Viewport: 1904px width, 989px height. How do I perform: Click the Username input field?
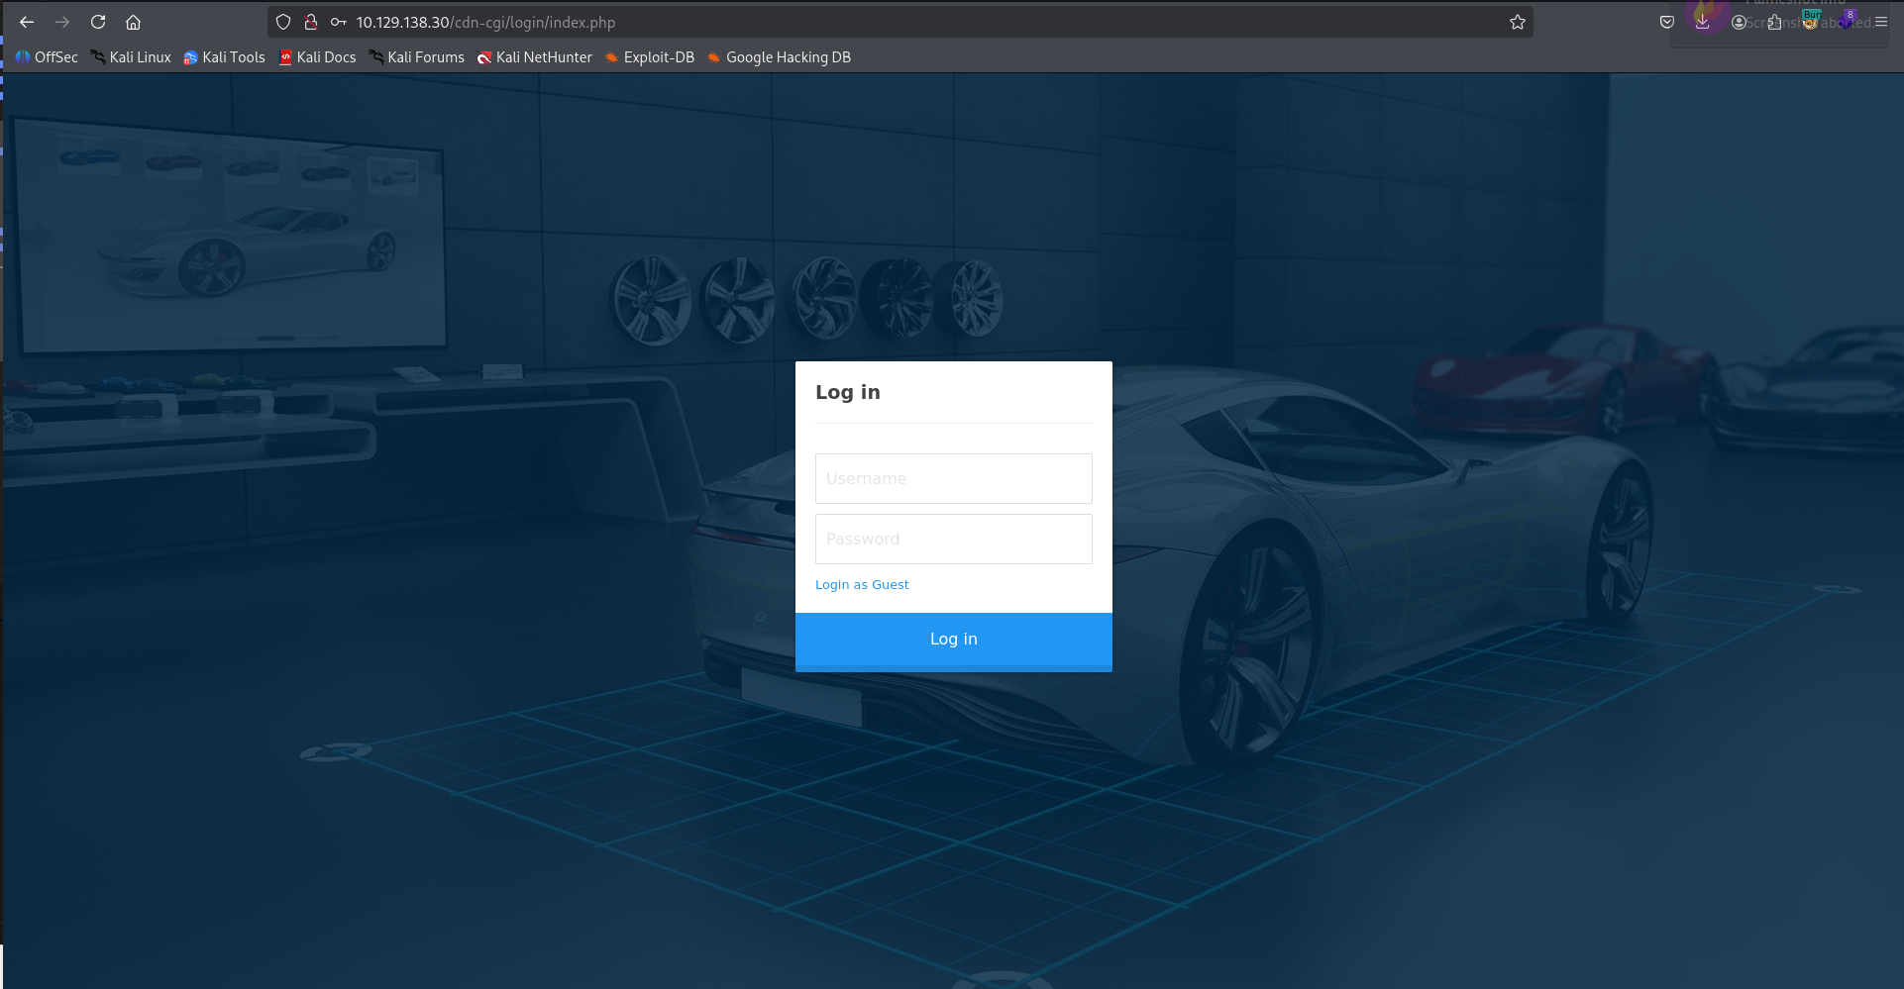click(952, 478)
